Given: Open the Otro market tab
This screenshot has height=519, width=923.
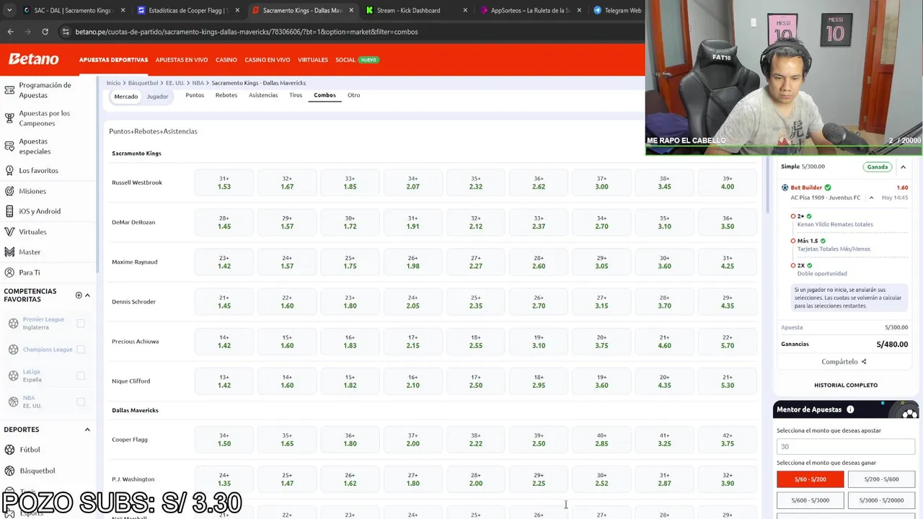Looking at the screenshot, I should click(x=353, y=95).
